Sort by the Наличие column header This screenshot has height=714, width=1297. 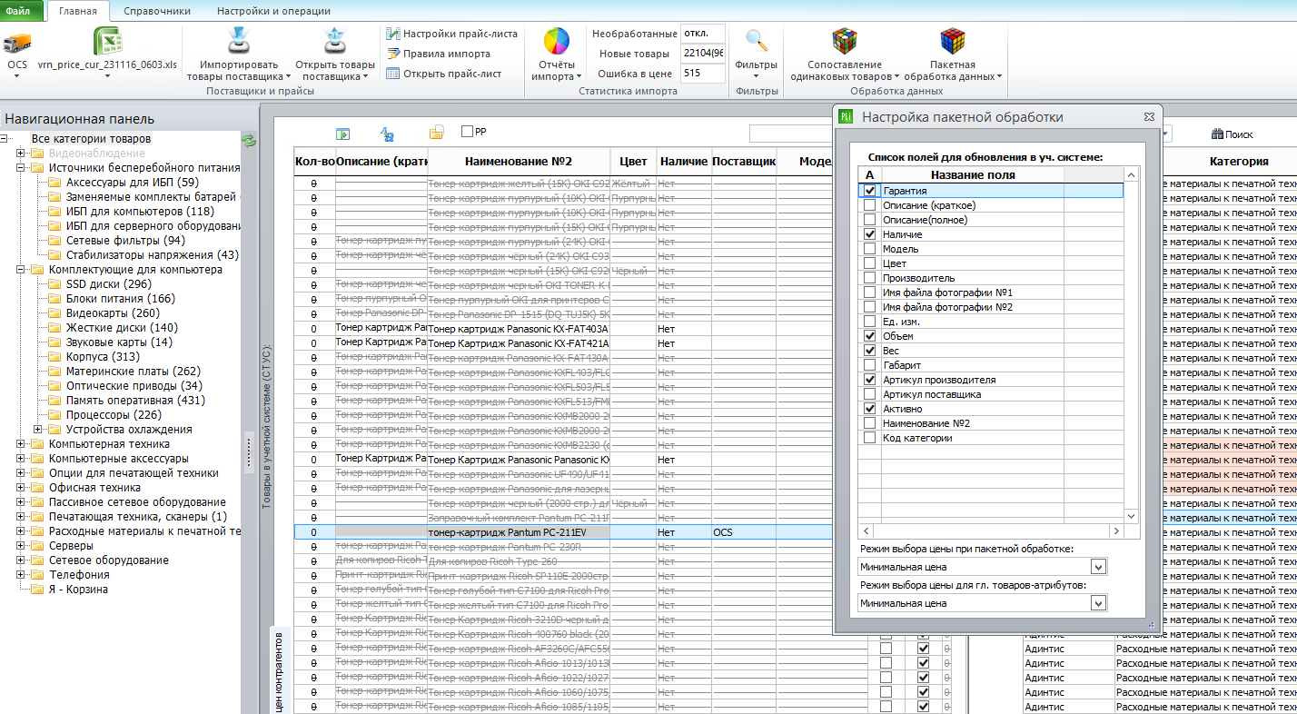[x=683, y=162]
